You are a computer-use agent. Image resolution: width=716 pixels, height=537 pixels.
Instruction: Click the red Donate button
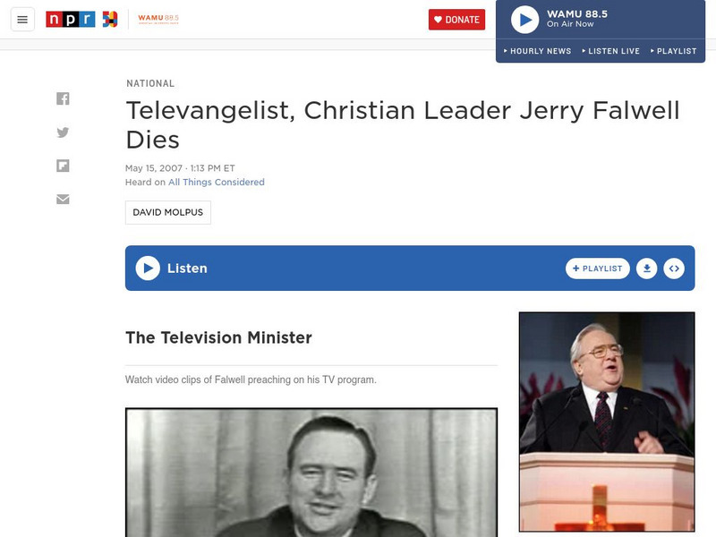coord(456,20)
